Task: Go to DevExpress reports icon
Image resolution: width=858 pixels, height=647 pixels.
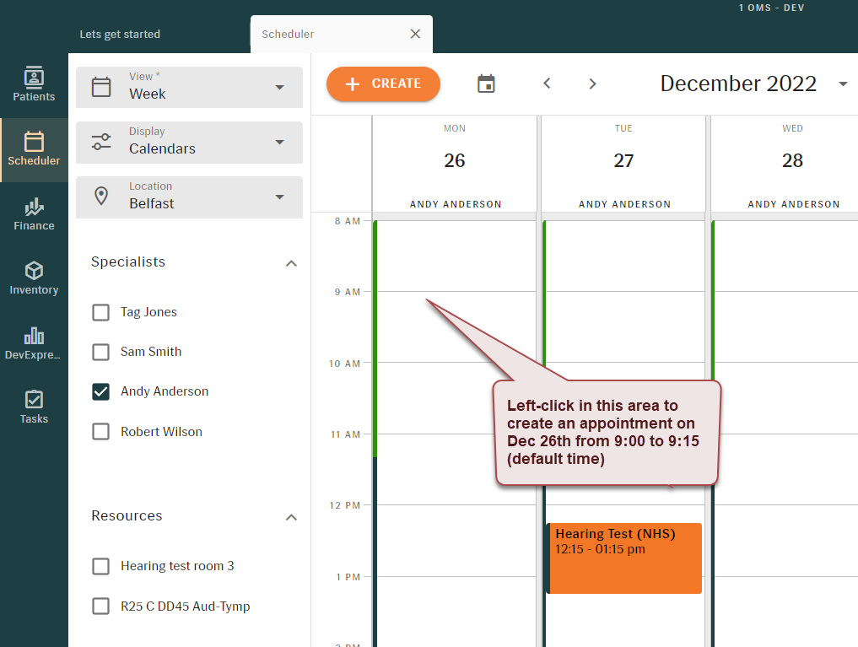Action: pyautogui.click(x=34, y=343)
